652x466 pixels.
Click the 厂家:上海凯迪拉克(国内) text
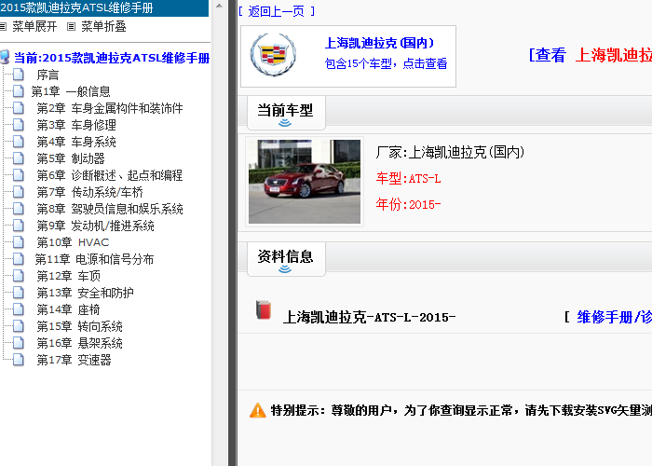(450, 152)
